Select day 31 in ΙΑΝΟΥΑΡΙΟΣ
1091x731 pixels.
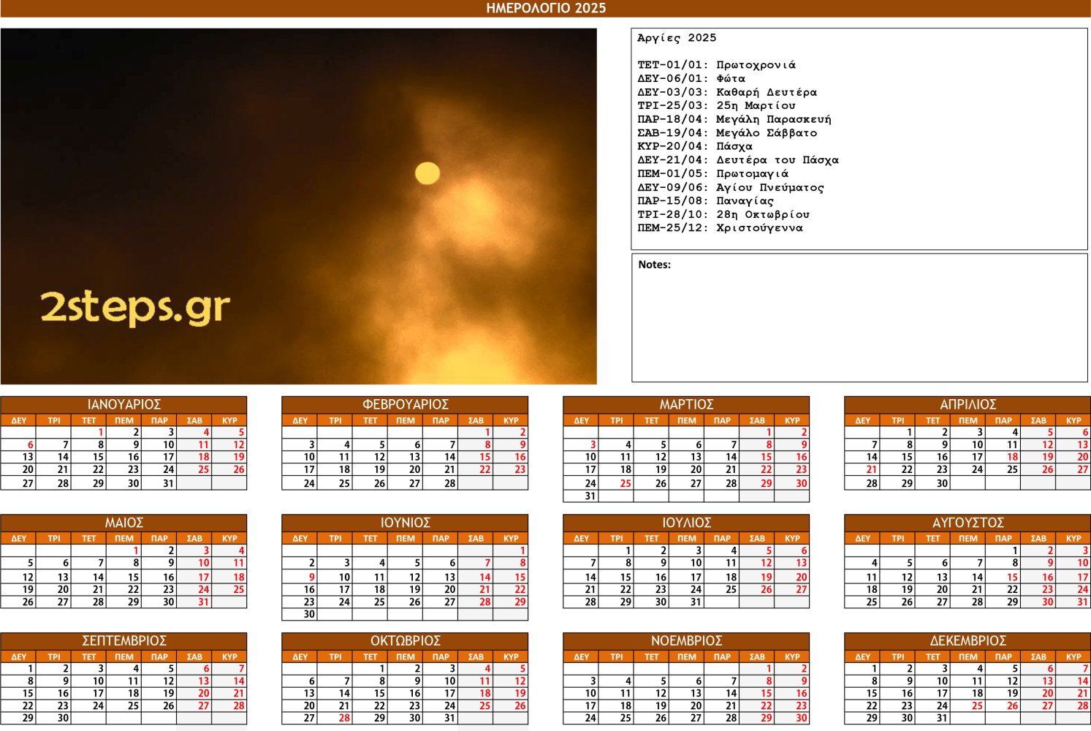tap(159, 483)
